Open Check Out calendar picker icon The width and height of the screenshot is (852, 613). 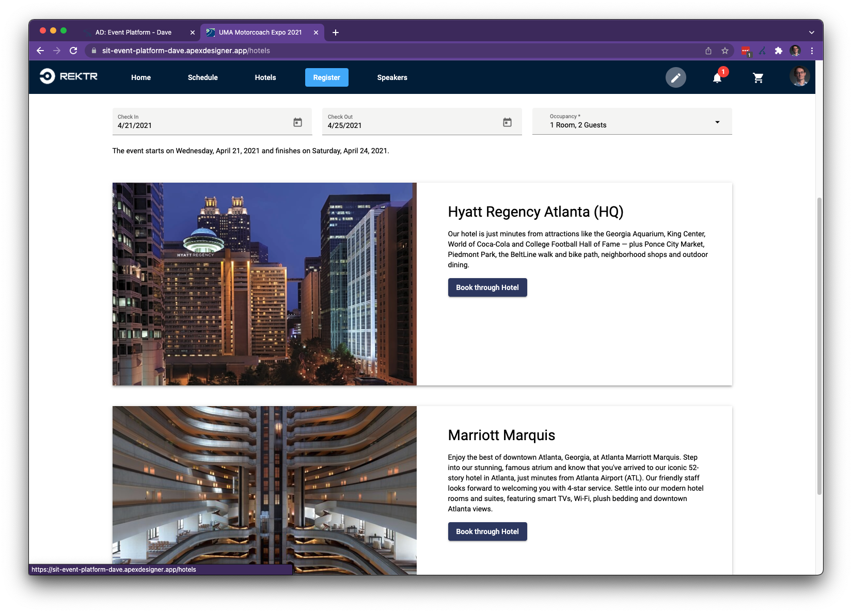pyautogui.click(x=507, y=122)
